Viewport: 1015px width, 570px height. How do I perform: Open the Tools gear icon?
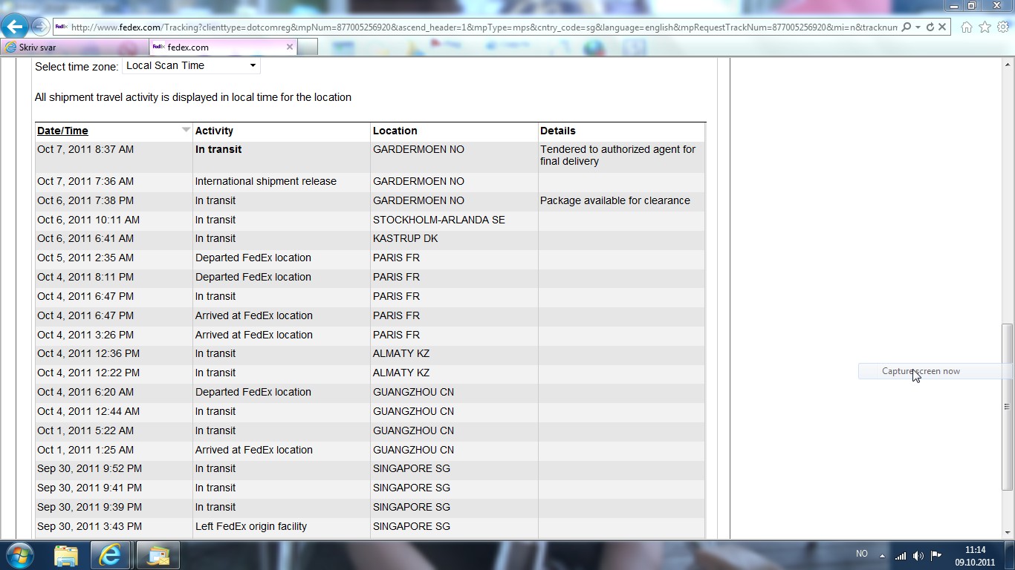click(x=1002, y=27)
